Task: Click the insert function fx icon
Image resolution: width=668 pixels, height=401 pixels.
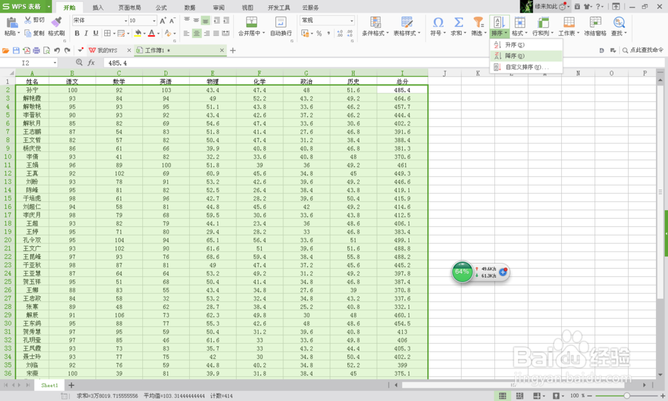Action: coord(91,63)
